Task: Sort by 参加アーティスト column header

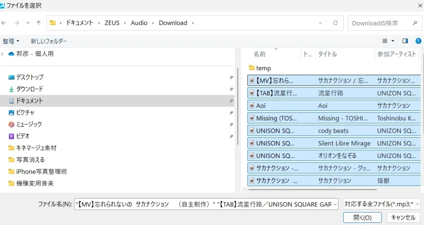Action: point(397,54)
